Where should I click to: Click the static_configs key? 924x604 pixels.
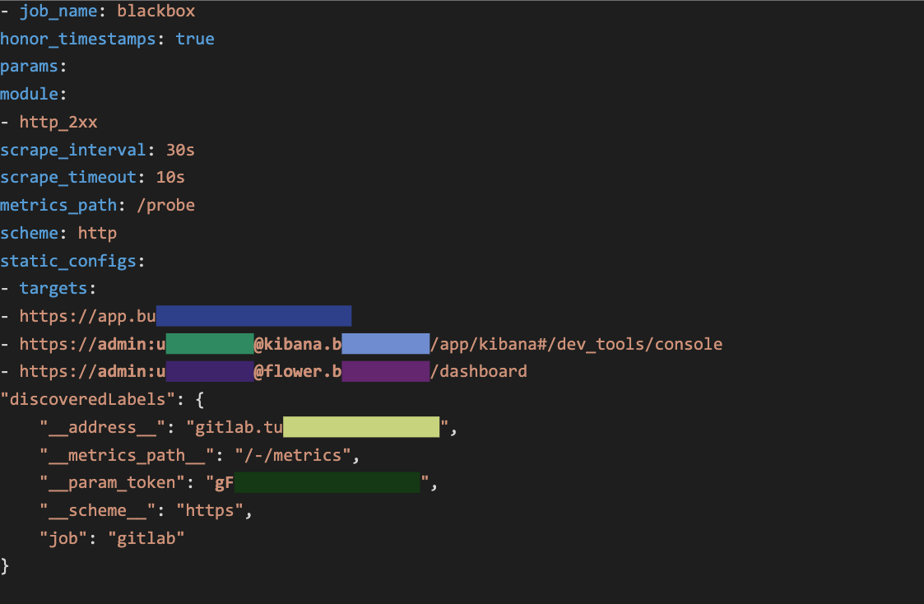(68, 262)
